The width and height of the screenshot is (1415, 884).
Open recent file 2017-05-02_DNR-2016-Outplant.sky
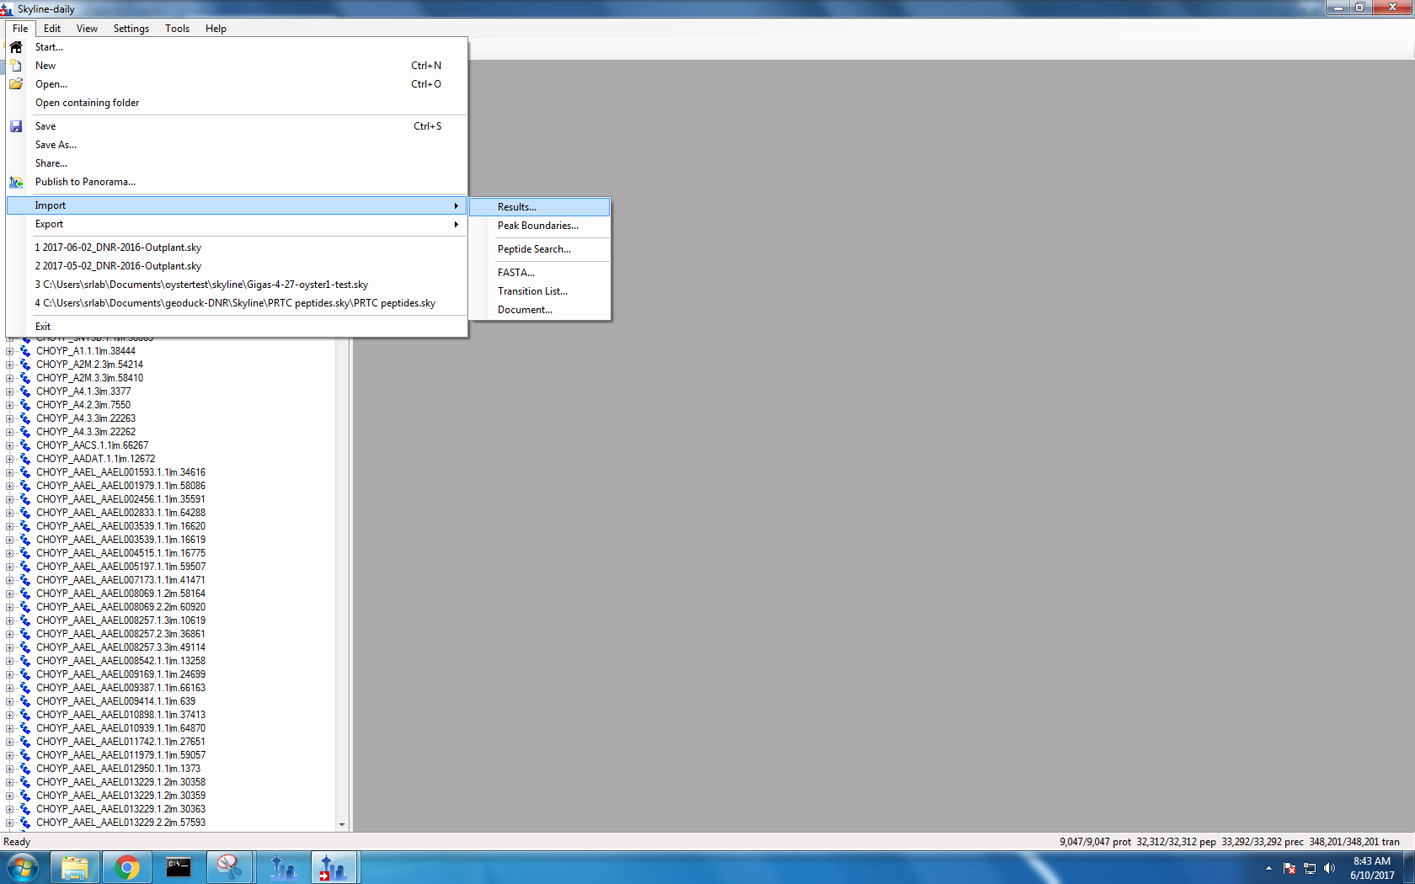[x=237, y=266]
